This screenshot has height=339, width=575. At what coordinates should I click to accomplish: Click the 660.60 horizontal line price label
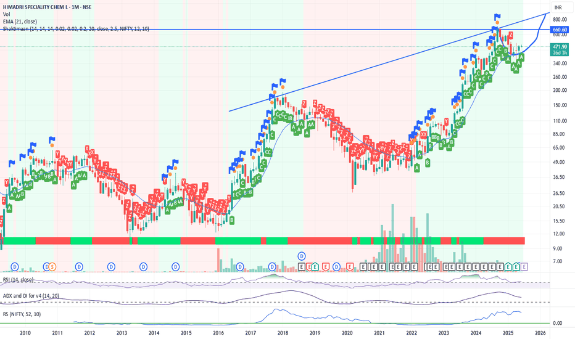(560, 30)
